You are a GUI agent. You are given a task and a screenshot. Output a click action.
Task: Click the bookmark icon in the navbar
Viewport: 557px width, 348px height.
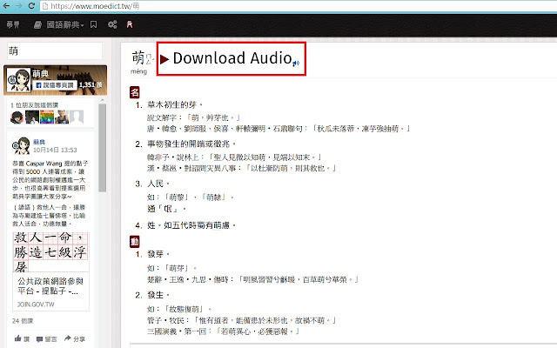(93, 24)
